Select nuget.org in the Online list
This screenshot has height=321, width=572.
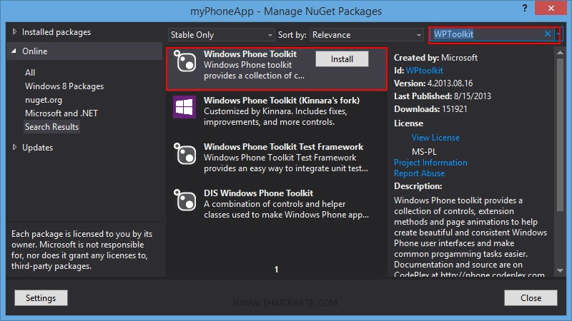[44, 100]
